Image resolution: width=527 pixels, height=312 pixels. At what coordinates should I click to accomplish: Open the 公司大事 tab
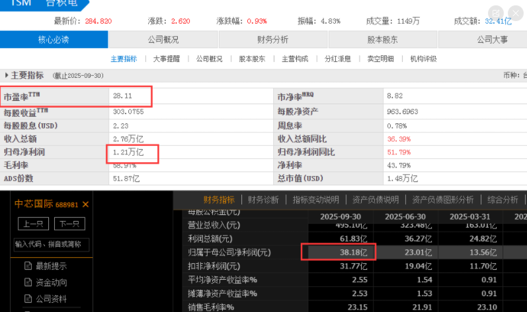[x=493, y=40]
